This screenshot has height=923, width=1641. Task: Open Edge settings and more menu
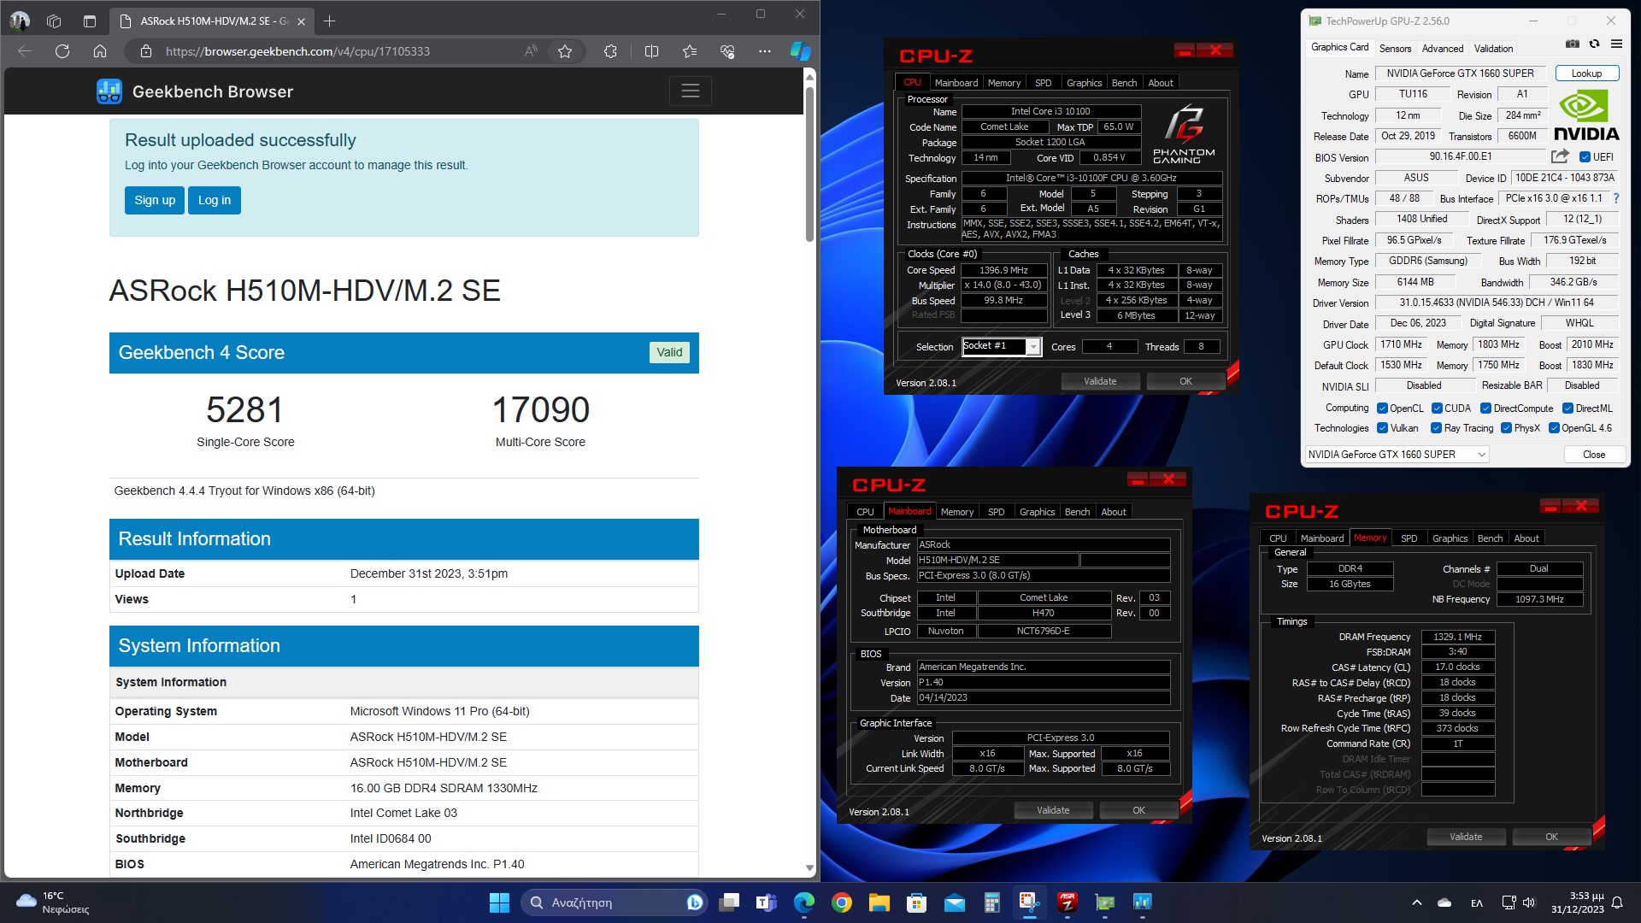765,51
